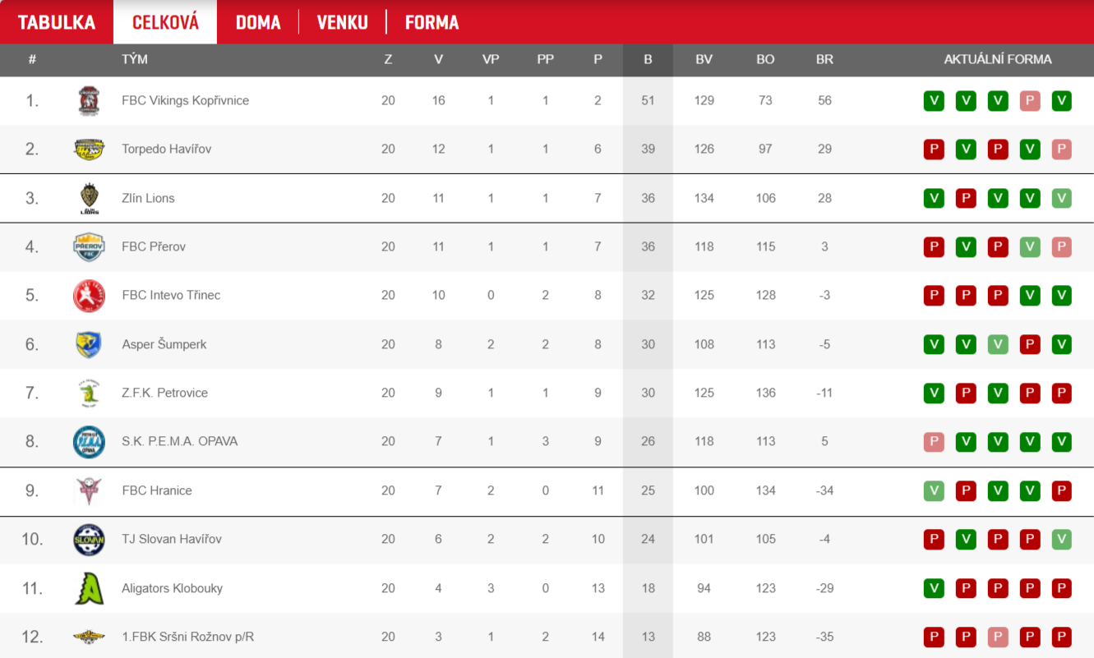This screenshot has height=658, width=1094.
Task: Click the S.K. P.E.M.A. OPAVA round logo
Action: [x=89, y=442]
